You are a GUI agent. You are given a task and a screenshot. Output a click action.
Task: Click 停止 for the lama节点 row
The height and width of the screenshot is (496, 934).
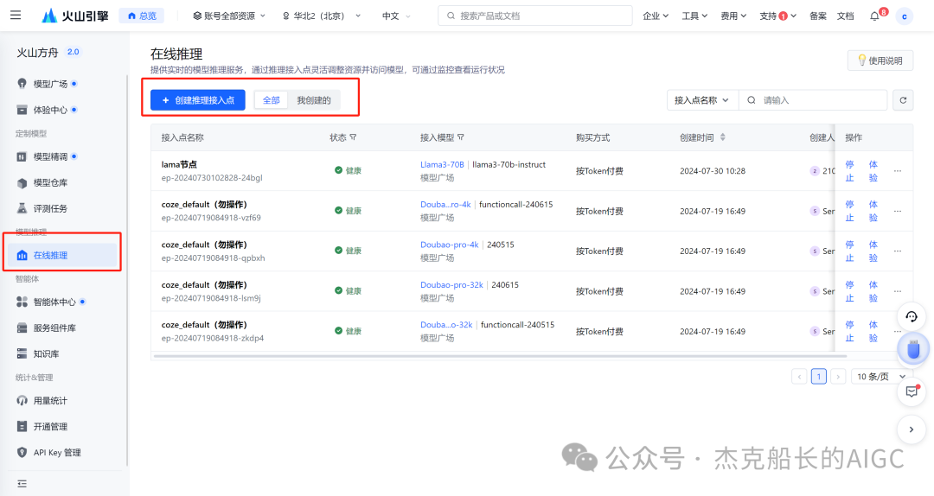[849, 171]
